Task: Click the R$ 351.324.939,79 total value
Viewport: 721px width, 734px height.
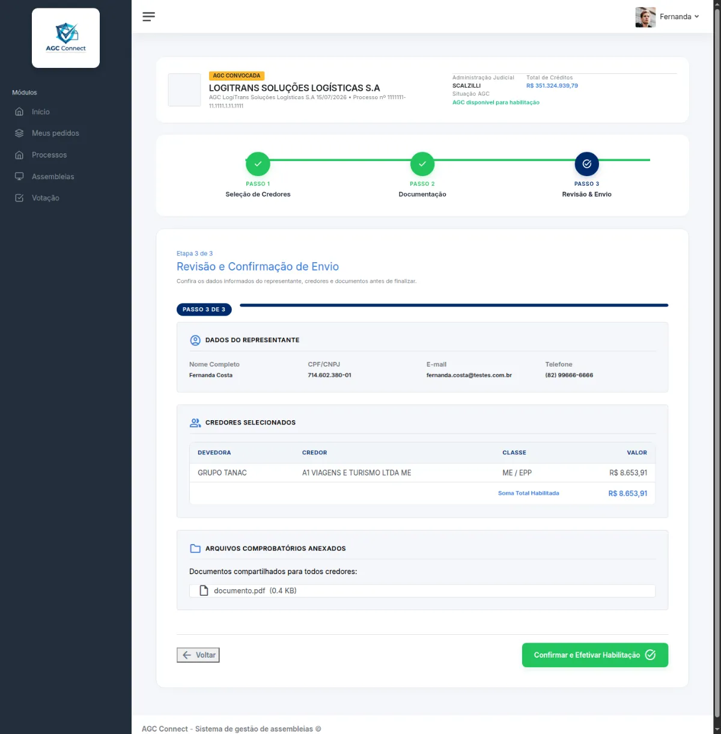Action: pyautogui.click(x=552, y=86)
